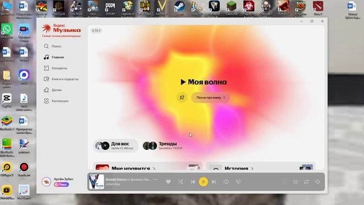Screen dimensions: 364x205
Task: Open the purple video camera app shortcut
Action: [x=24, y=32]
